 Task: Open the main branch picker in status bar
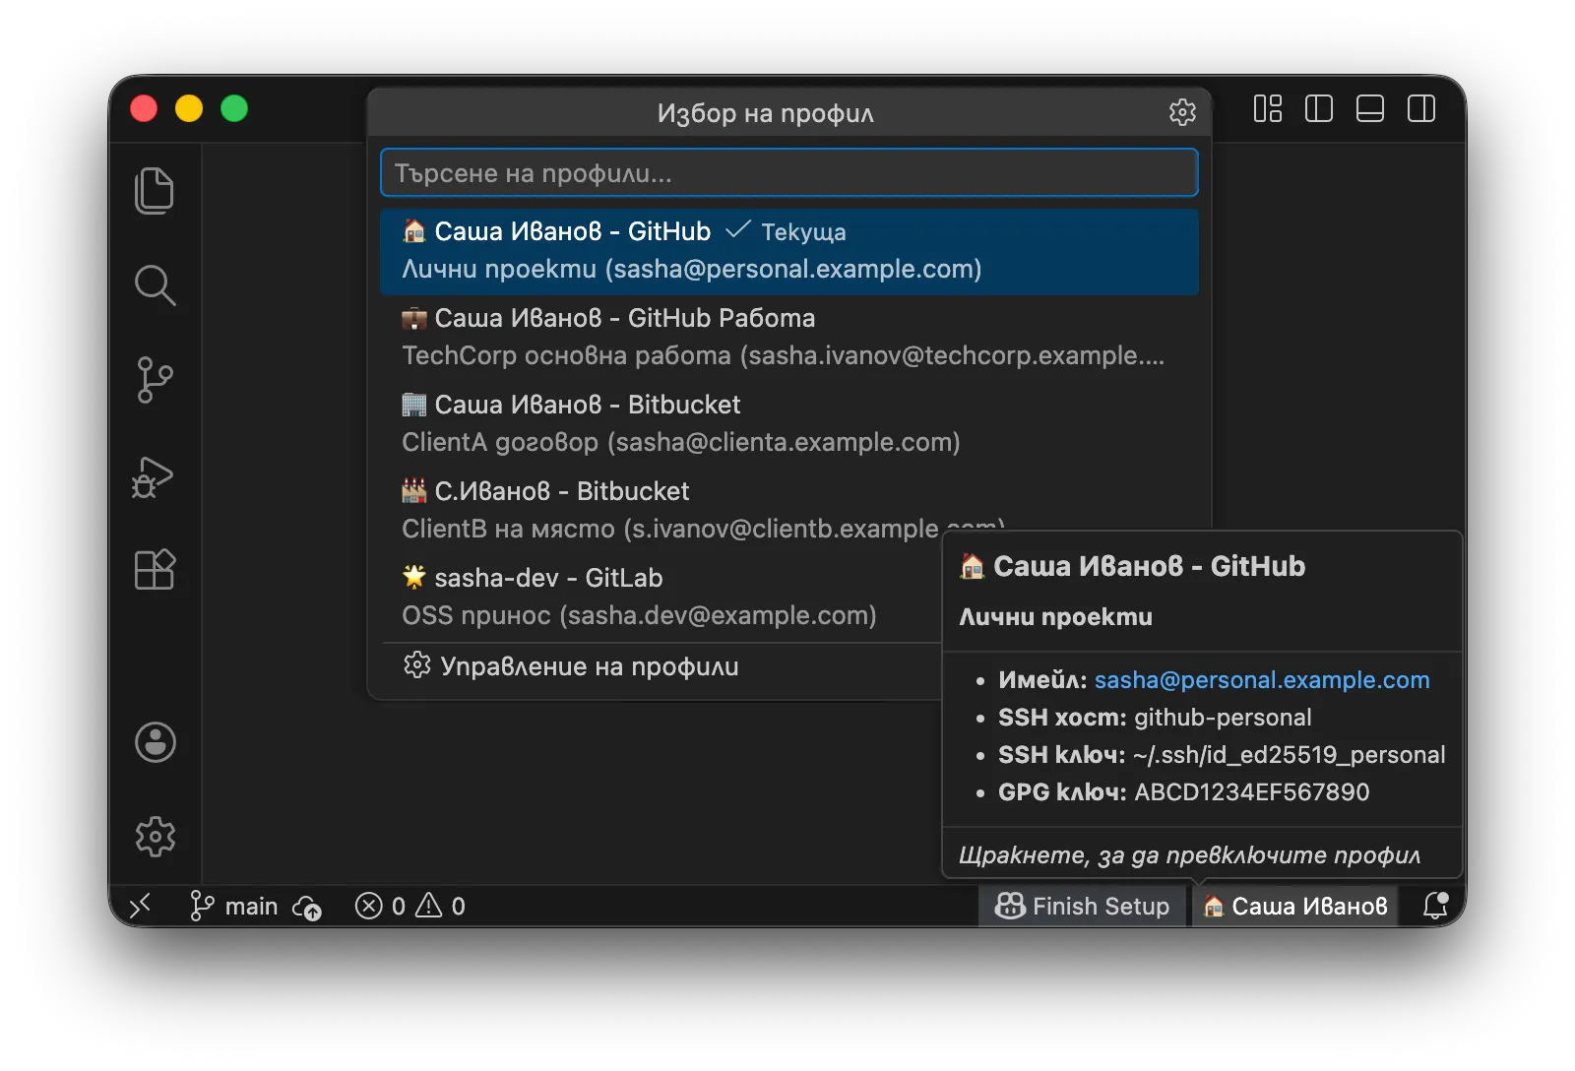234,906
